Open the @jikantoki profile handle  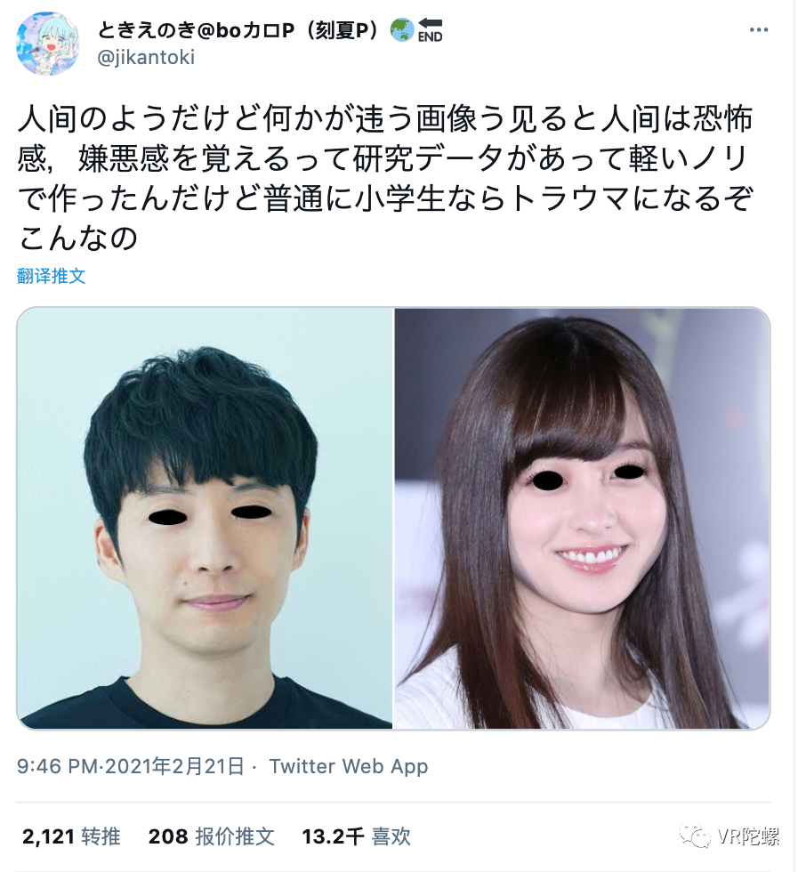146,57
